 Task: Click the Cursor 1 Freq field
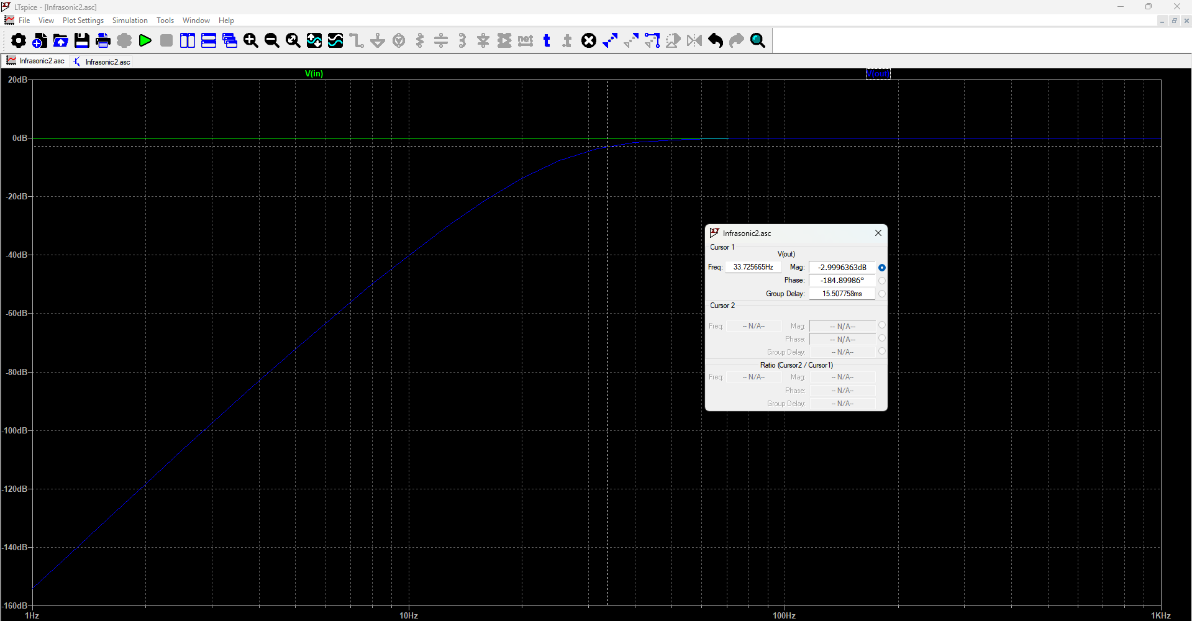point(753,266)
